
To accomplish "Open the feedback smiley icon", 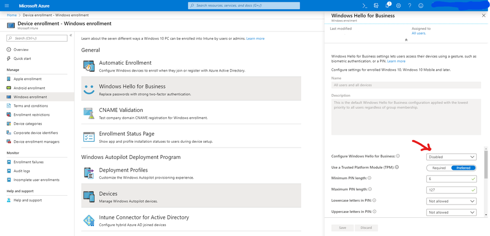I will (x=421, y=5).
